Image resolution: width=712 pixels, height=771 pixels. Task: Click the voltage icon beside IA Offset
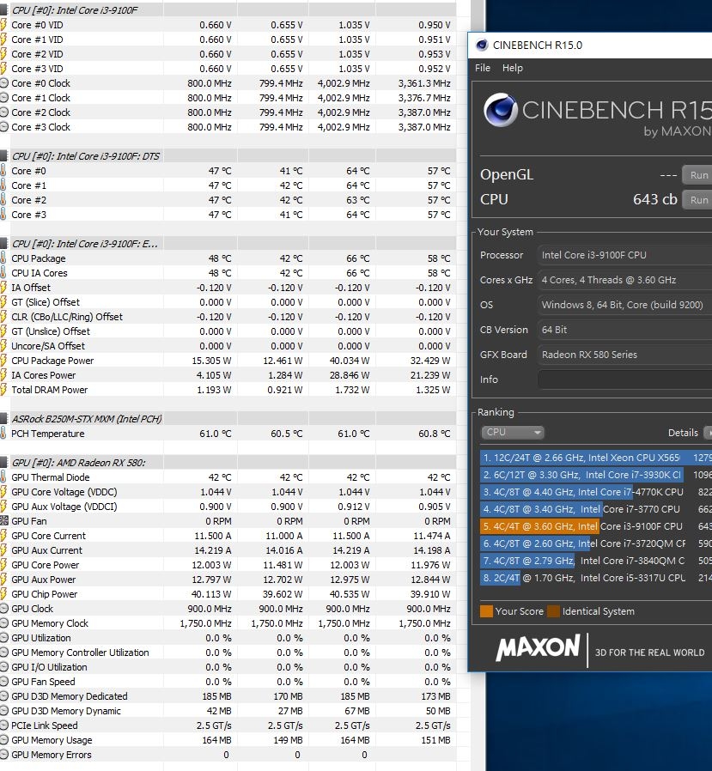click(3, 288)
